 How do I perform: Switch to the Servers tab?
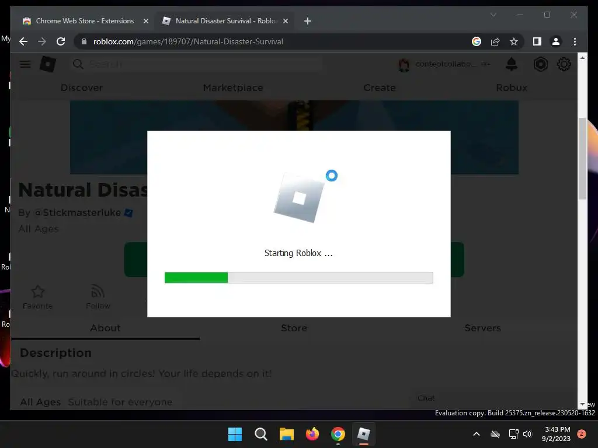click(x=482, y=328)
